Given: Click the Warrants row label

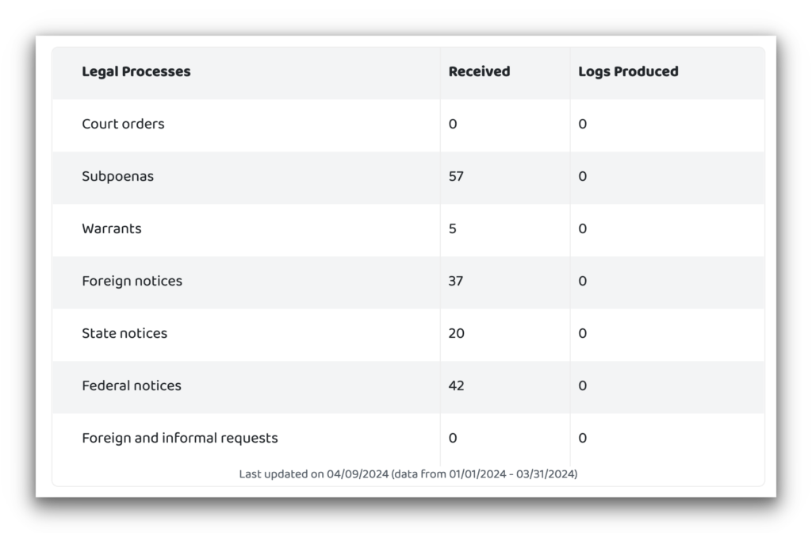Looking at the screenshot, I should [111, 228].
